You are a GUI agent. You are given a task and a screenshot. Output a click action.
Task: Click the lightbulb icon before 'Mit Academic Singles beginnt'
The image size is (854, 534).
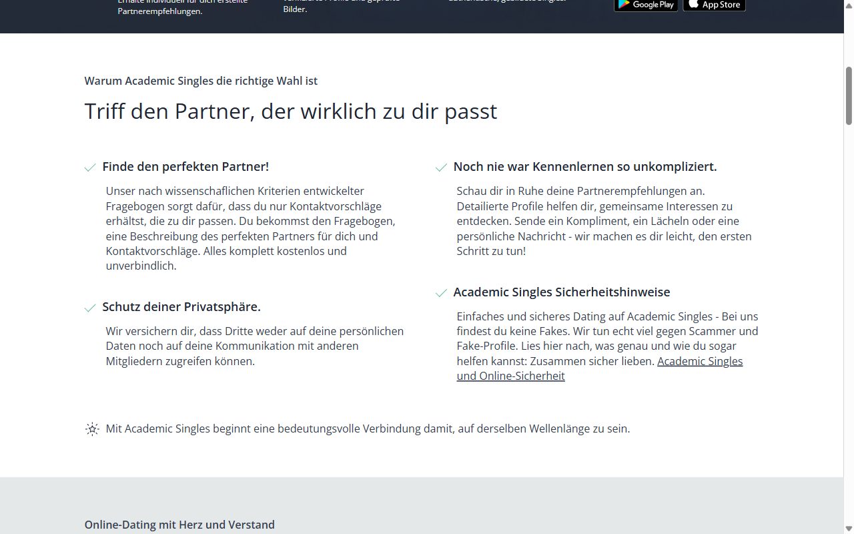(x=92, y=429)
